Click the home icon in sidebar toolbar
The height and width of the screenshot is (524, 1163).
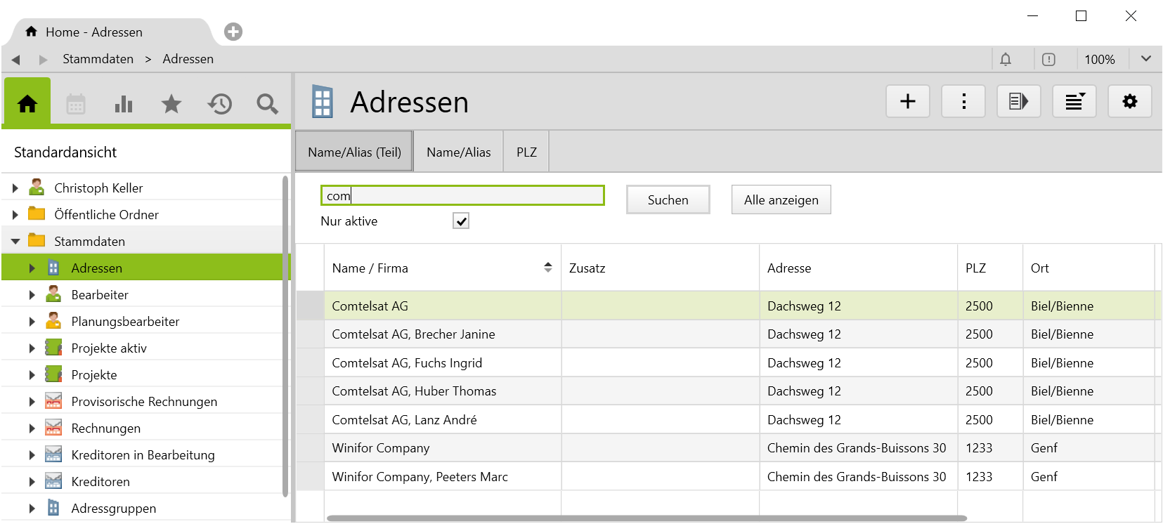tap(27, 104)
